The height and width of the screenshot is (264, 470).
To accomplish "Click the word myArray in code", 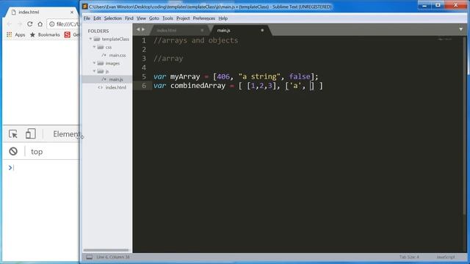I will (185, 76).
